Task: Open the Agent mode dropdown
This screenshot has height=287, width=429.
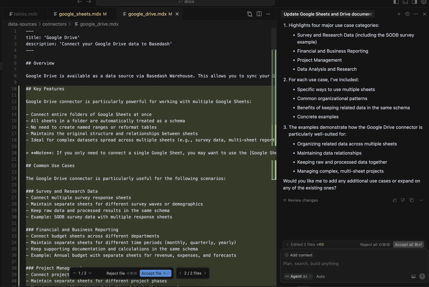Action: (298, 276)
